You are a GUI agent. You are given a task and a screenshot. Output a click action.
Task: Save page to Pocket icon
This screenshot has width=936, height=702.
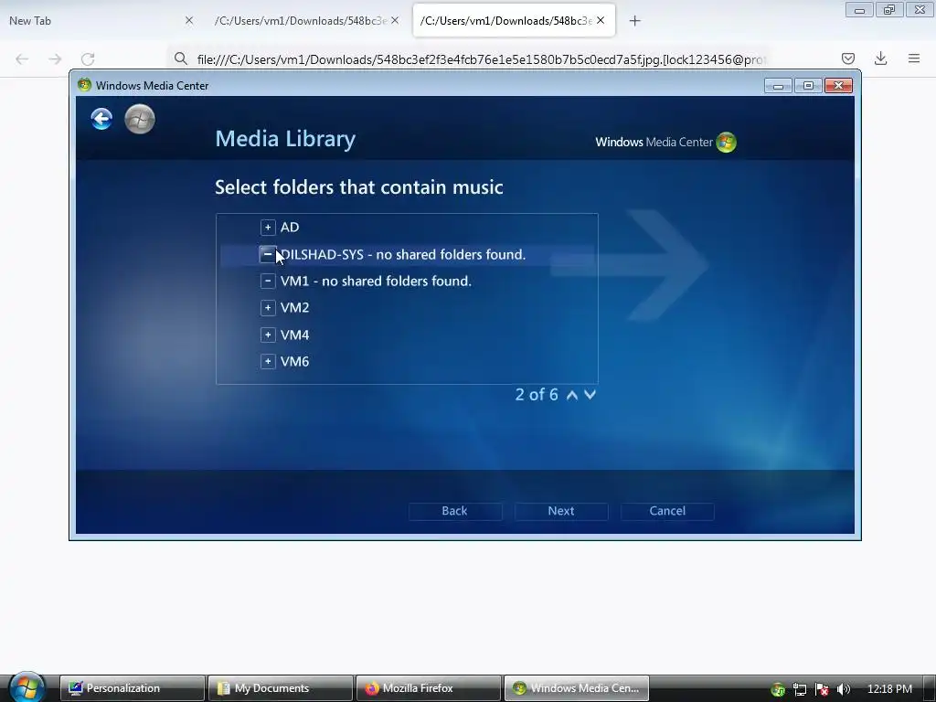point(848,58)
